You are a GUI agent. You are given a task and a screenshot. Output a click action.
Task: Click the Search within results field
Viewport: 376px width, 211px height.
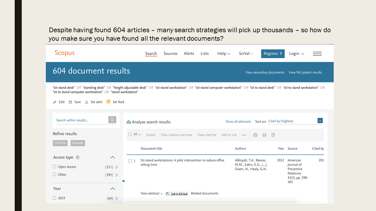tap(82, 120)
